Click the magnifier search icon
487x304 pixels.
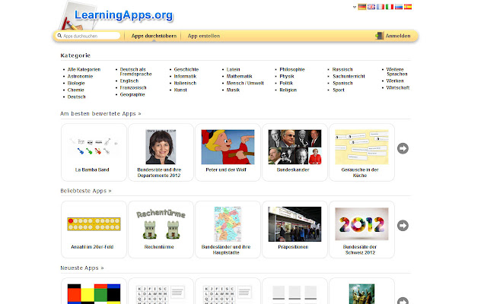point(59,36)
